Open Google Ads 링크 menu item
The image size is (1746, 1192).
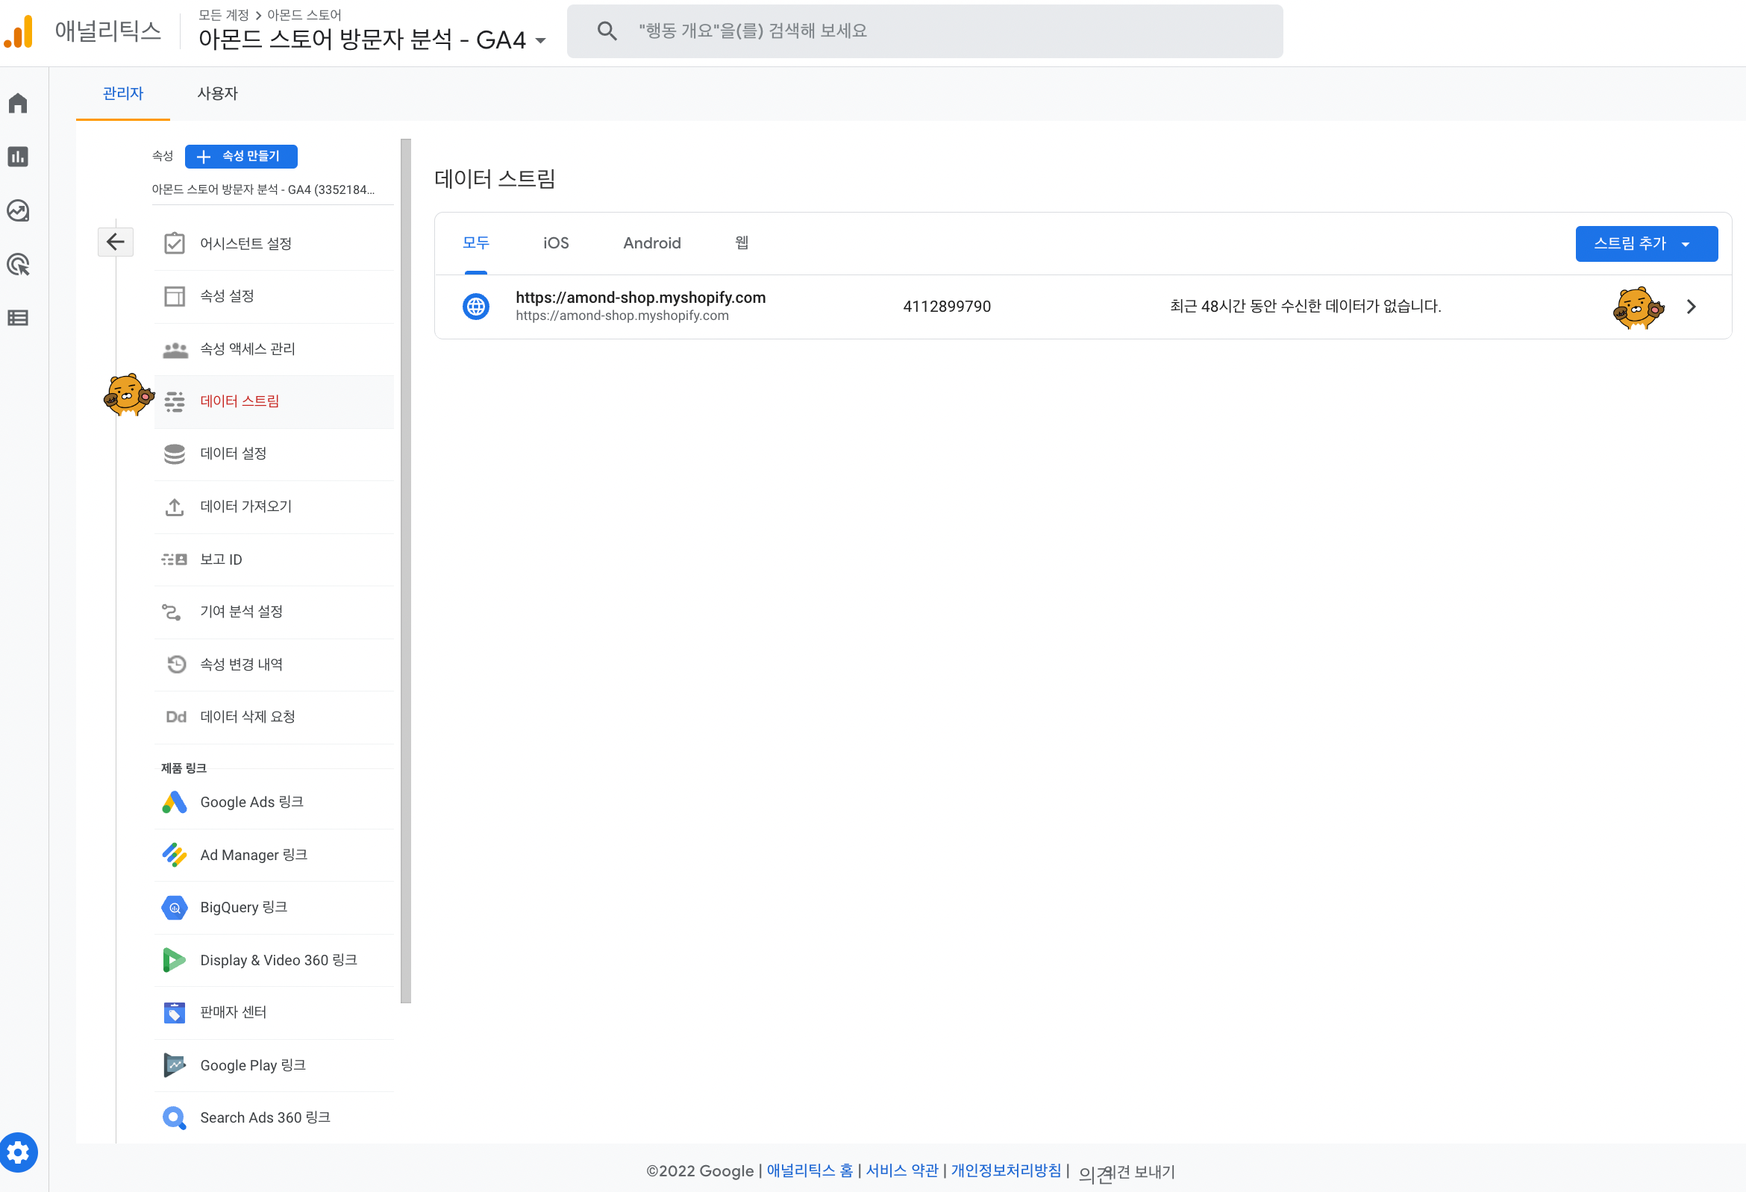[x=251, y=802]
